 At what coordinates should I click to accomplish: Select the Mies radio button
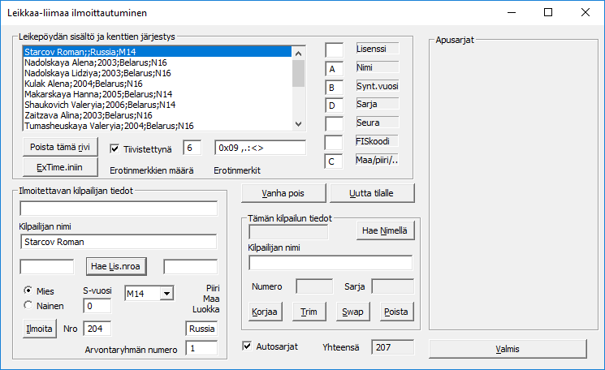[29, 290]
